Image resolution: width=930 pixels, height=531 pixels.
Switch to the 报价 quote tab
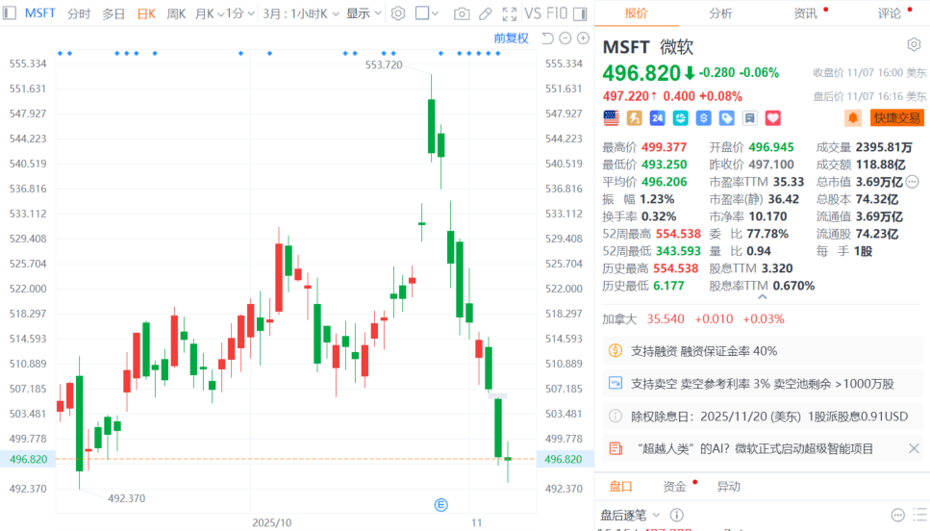click(636, 13)
